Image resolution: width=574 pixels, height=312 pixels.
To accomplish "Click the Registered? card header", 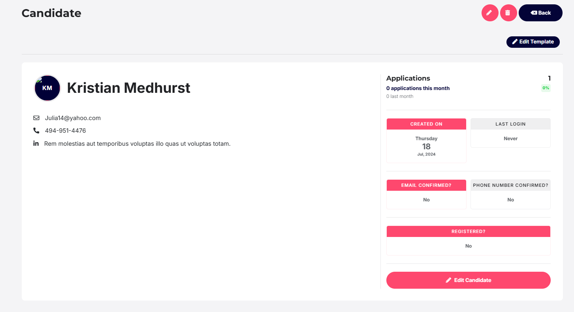I will click(468, 231).
